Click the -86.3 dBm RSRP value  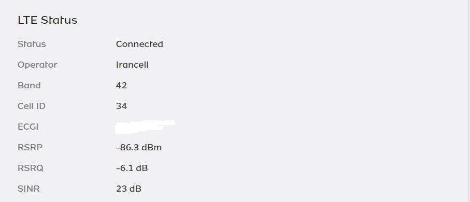tap(139, 147)
